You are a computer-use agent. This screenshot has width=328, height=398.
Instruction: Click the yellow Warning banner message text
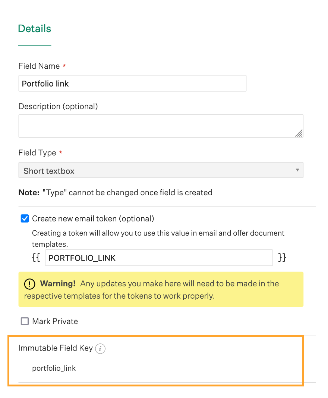[160, 290]
